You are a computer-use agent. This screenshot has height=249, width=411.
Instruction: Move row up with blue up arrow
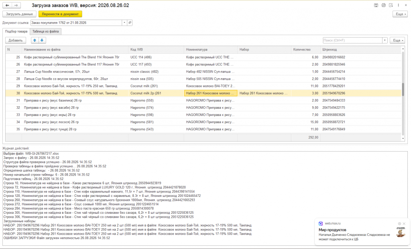(x=35, y=40)
